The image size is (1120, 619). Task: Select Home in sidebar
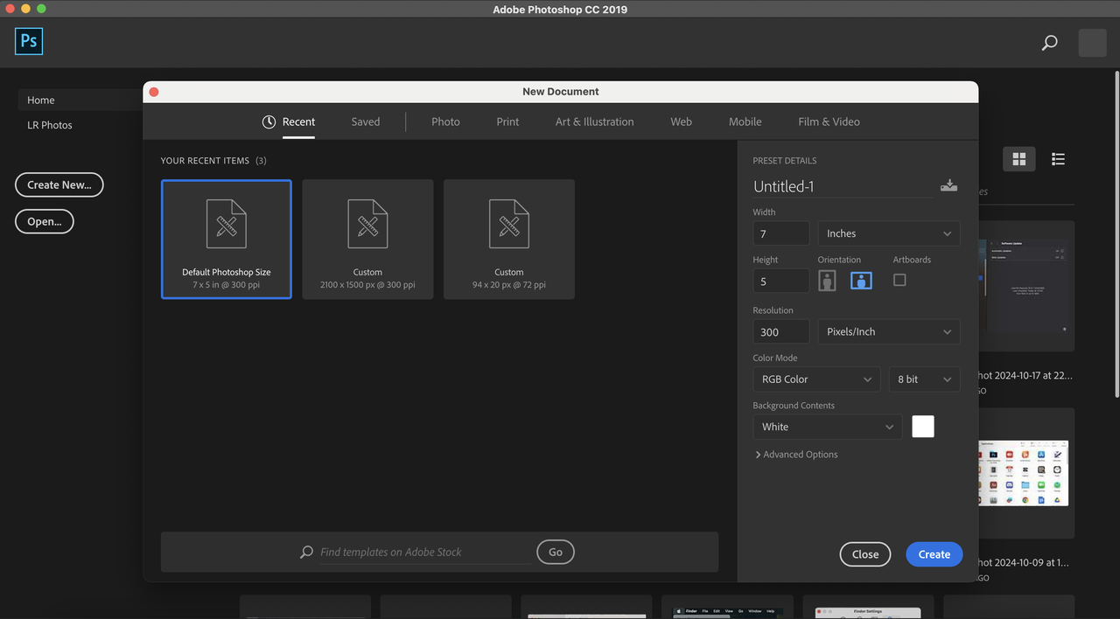[x=41, y=100]
